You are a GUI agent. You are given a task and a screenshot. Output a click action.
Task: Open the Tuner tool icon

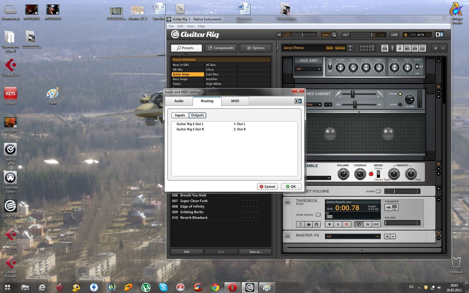pyautogui.click(x=392, y=48)
